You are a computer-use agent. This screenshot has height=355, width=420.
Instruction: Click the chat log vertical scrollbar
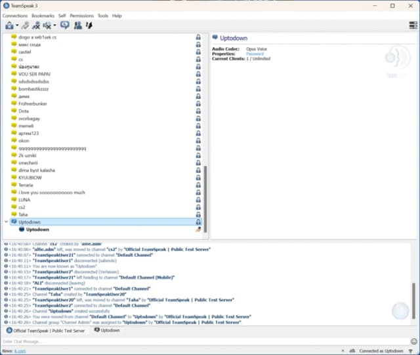click(x=414, y=301)
